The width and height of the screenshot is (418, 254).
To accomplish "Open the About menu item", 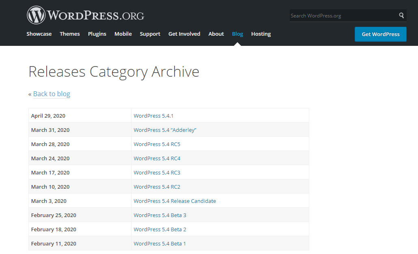I will (x=216, y=34).
